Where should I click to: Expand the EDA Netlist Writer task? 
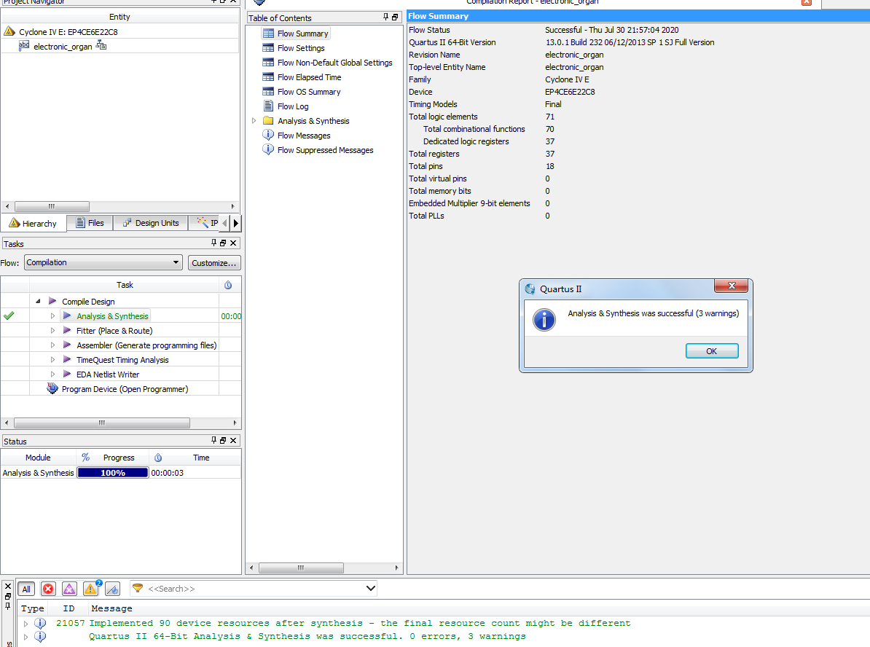click(x=52, y=374)
